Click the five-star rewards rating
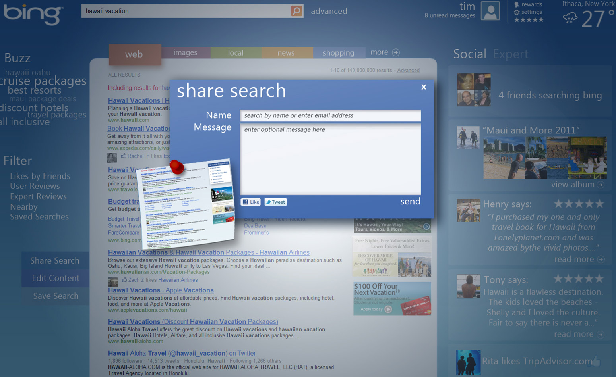 529,19
